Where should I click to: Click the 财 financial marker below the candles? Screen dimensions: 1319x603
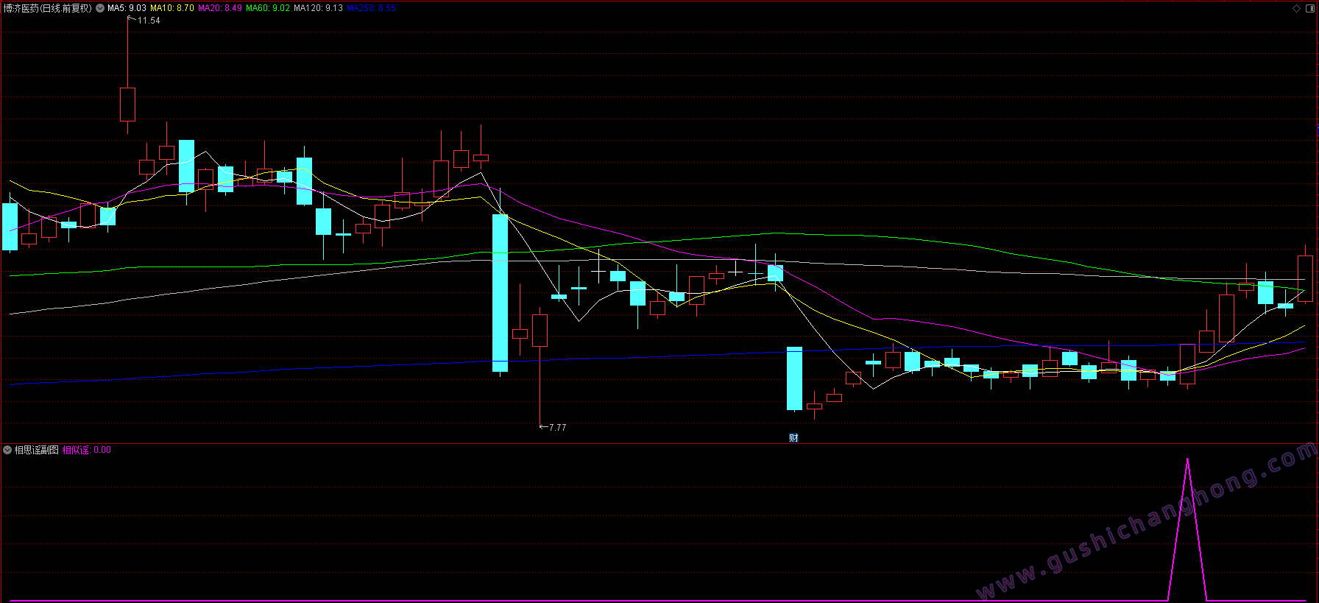793,438
